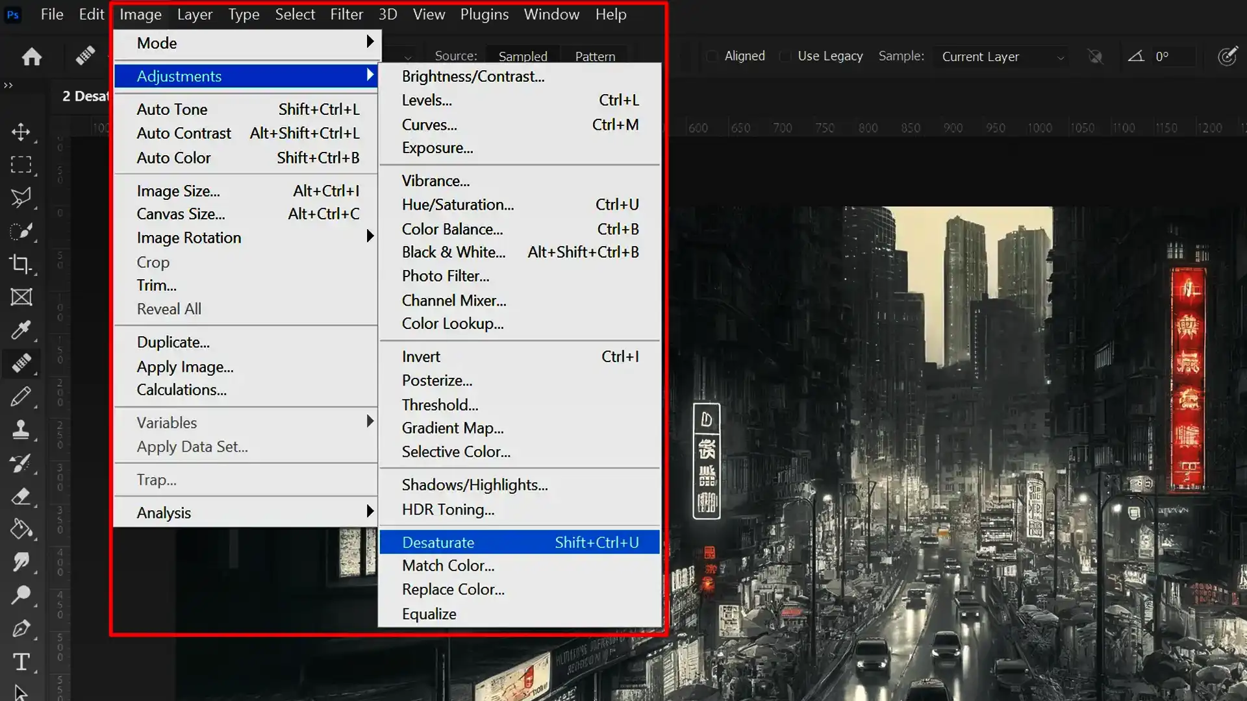Select the Move tool in toolbar
The image size is (1247, 701).
pos(21,132)
